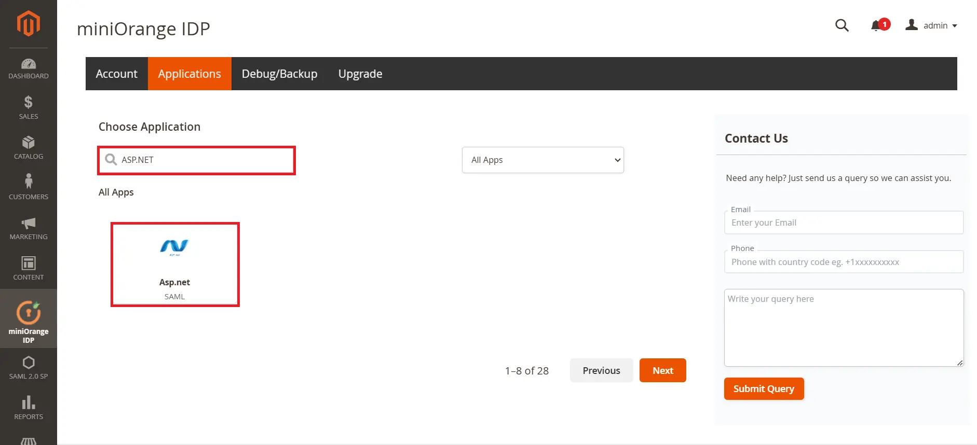Open the Catalog sidebar menu
The width and height of the screenshot is (977, 445).
[29, 148]
